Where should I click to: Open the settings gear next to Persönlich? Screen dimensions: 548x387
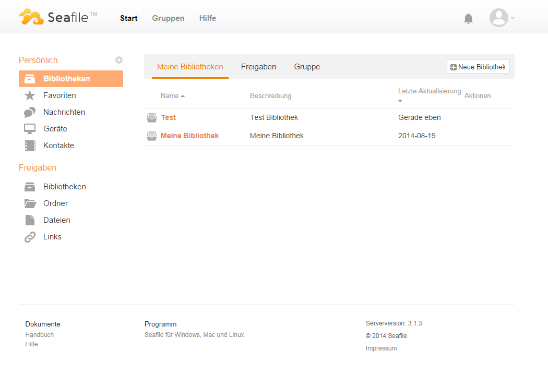point(119,60)
